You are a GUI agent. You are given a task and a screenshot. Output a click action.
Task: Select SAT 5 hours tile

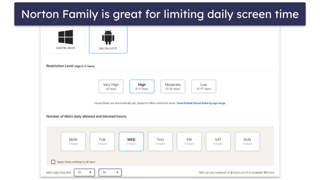[218, 142]
